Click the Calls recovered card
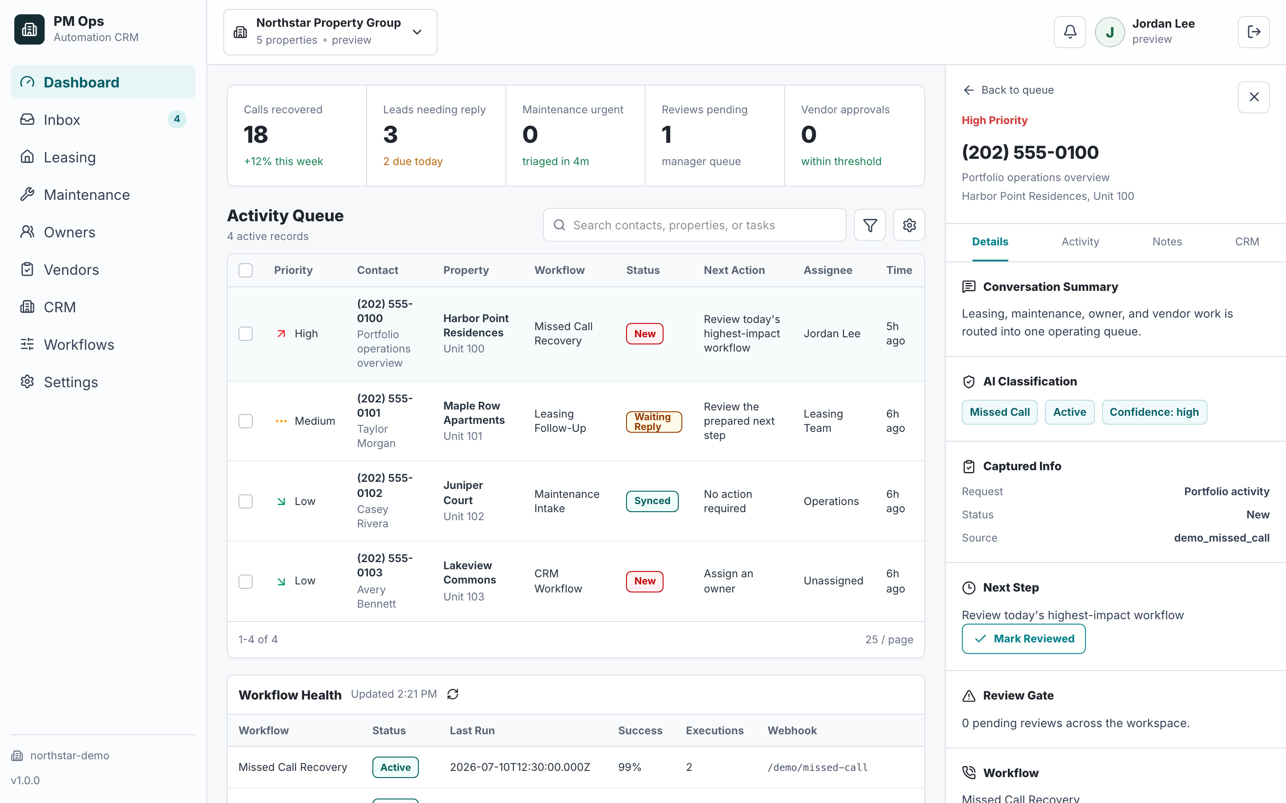1286x803 pixels. (x=297, y=136)
